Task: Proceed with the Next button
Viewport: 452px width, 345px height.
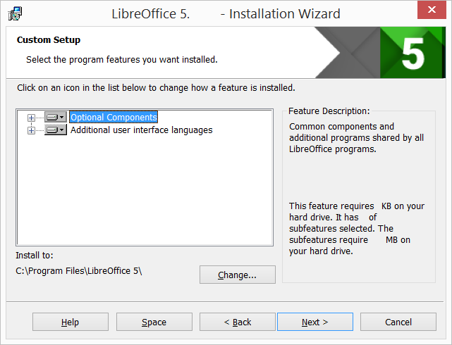Action: point(314,322)
